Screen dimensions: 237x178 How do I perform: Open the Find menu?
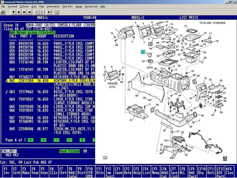[x=42, y=7]
